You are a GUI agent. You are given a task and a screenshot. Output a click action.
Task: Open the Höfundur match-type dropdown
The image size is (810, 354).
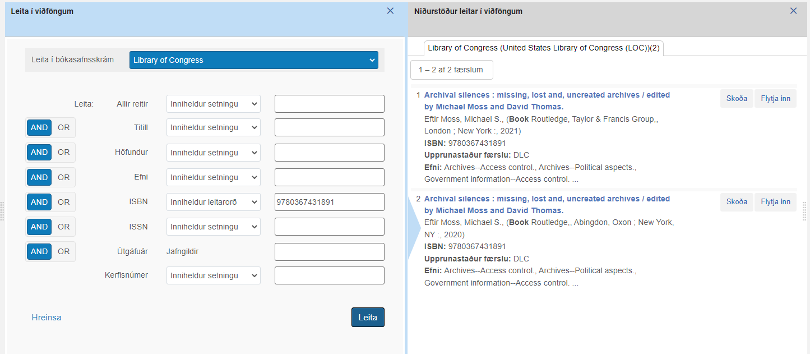click(214, 153)
